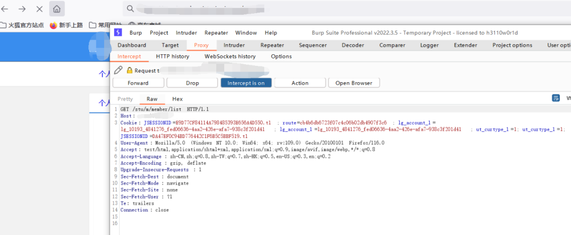Click the Upgrade-Insecure-Requests header line
The height and width of the screenshot is (235, 571).
161,170
